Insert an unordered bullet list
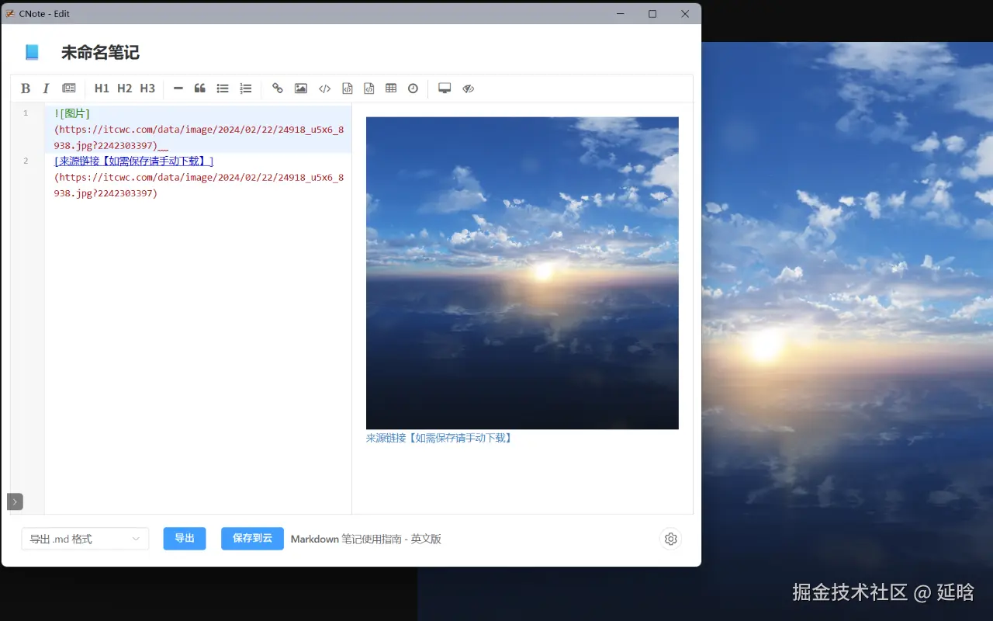 tap(223, 88)
